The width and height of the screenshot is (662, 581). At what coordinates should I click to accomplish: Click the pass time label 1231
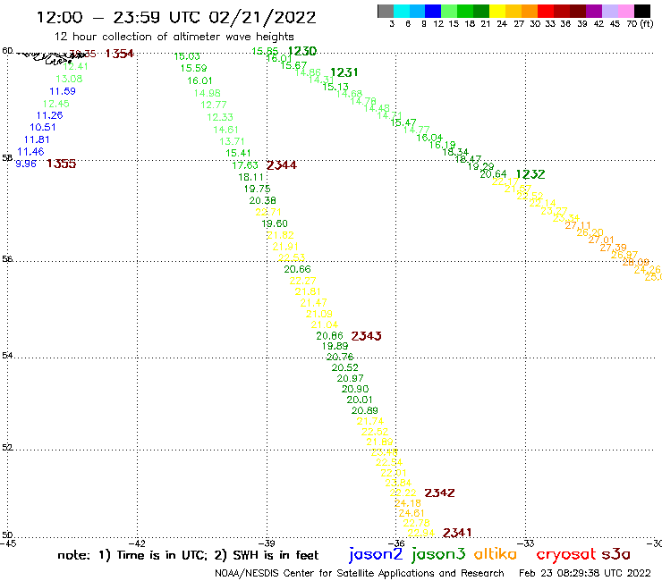click(344, 72)
